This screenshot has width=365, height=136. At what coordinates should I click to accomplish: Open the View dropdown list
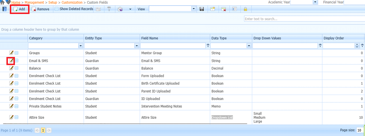[193, 9]
